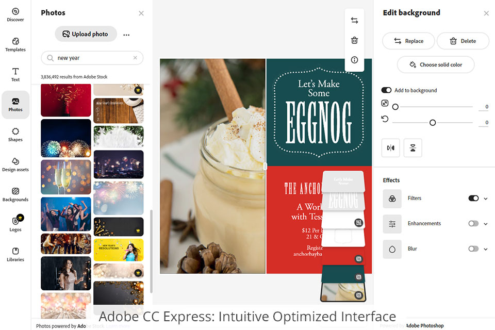Select the EGGNOG title text on canvas

point(319,122)
